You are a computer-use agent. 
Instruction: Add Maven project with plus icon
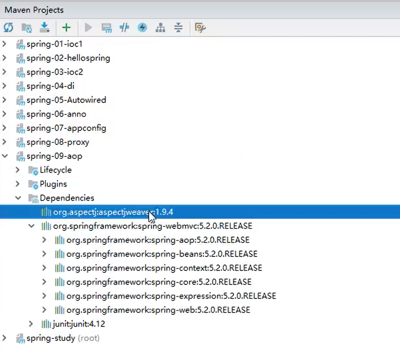pos(66,27)
